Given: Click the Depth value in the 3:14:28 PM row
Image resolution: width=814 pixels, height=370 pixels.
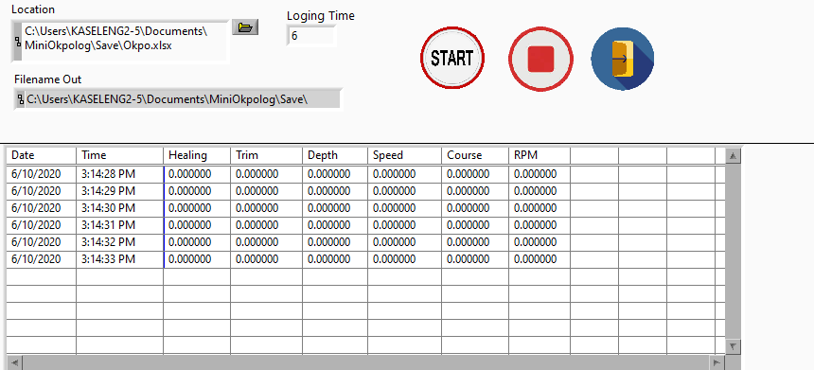Looking at the screenshot, I should click(x=335, y=174).
